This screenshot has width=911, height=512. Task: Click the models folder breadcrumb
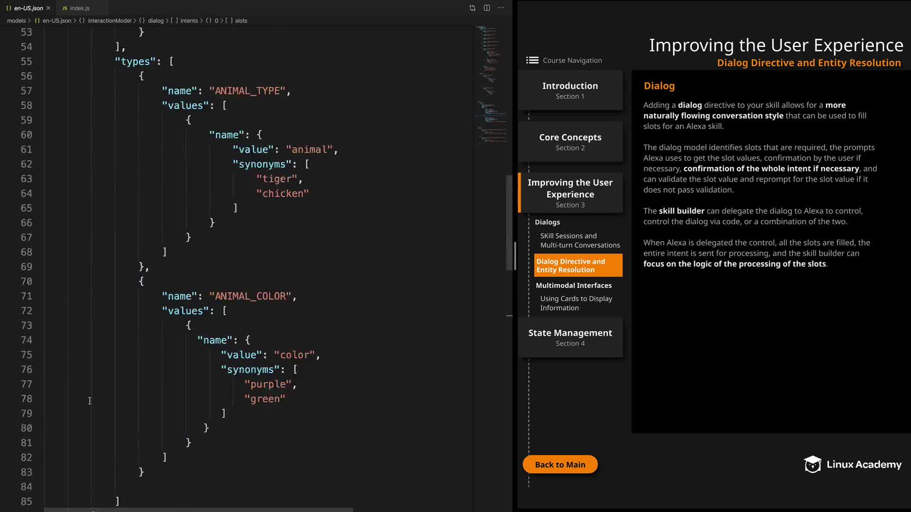tap(16, 20)
